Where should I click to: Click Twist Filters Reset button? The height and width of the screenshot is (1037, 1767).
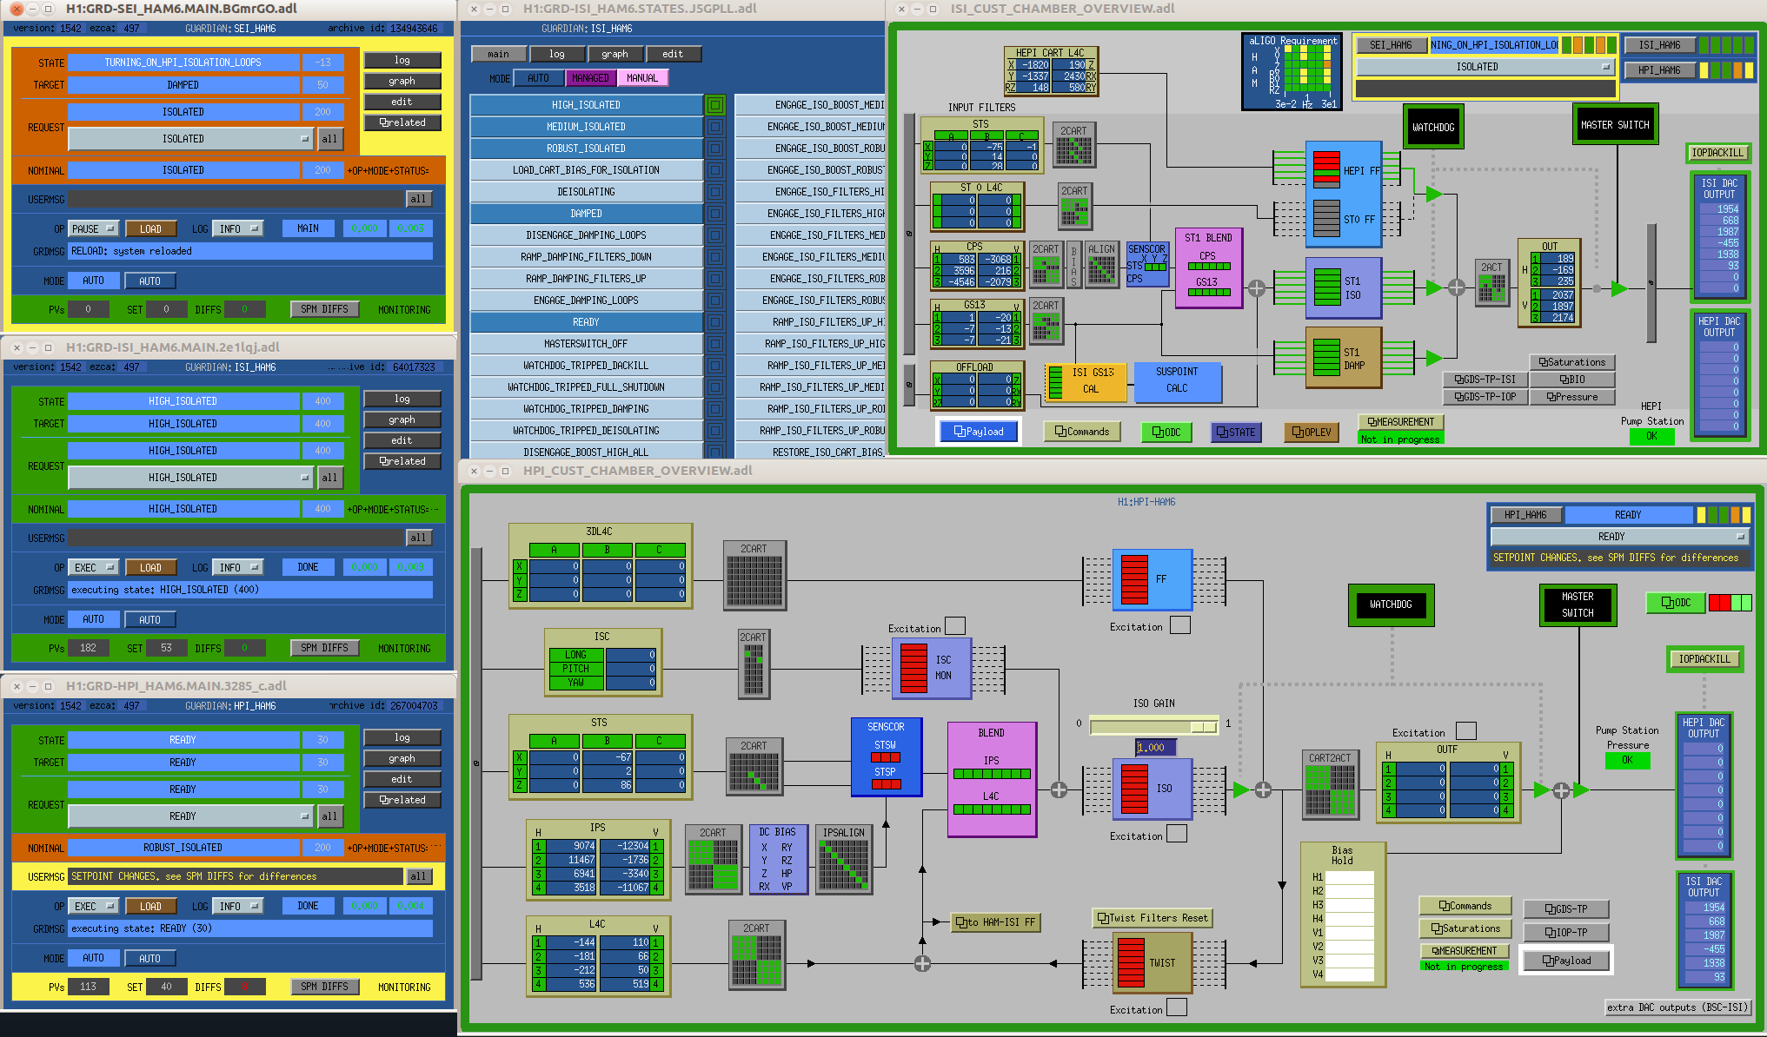pyautogui.click(x=1152, y=918)
